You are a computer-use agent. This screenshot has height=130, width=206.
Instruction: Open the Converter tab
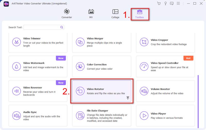click(x=67, y=14)
